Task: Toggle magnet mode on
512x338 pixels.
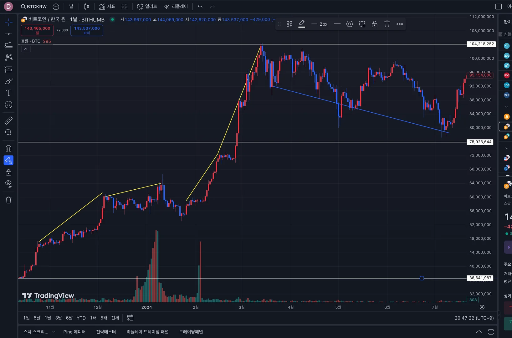Action: [x=8, y=148]
